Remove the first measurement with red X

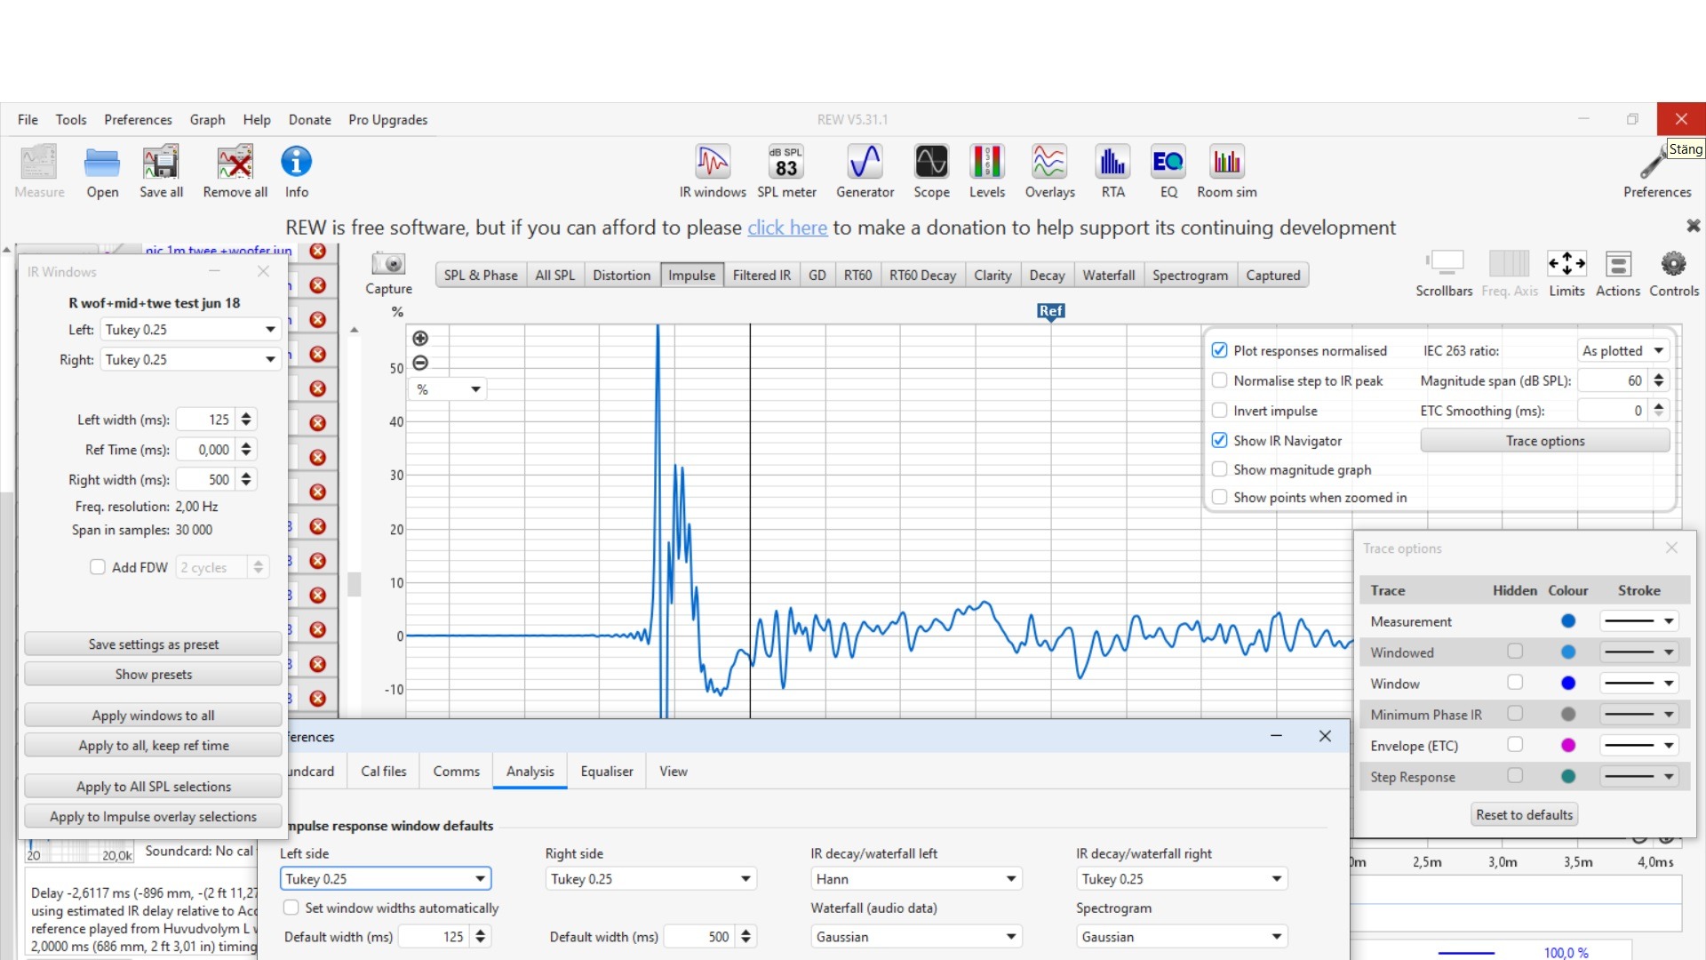(317, 251)
